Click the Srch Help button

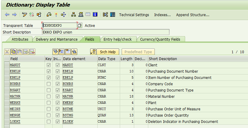click(x=108, y=52)
